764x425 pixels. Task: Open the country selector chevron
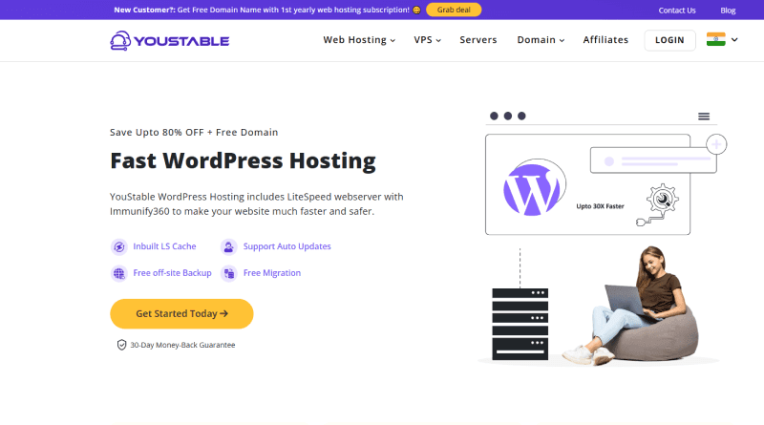coord(734,40)
